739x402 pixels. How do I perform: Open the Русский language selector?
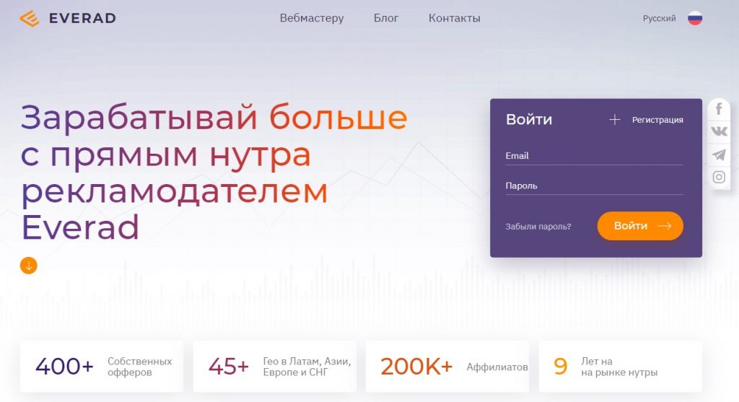coord(659,18)
